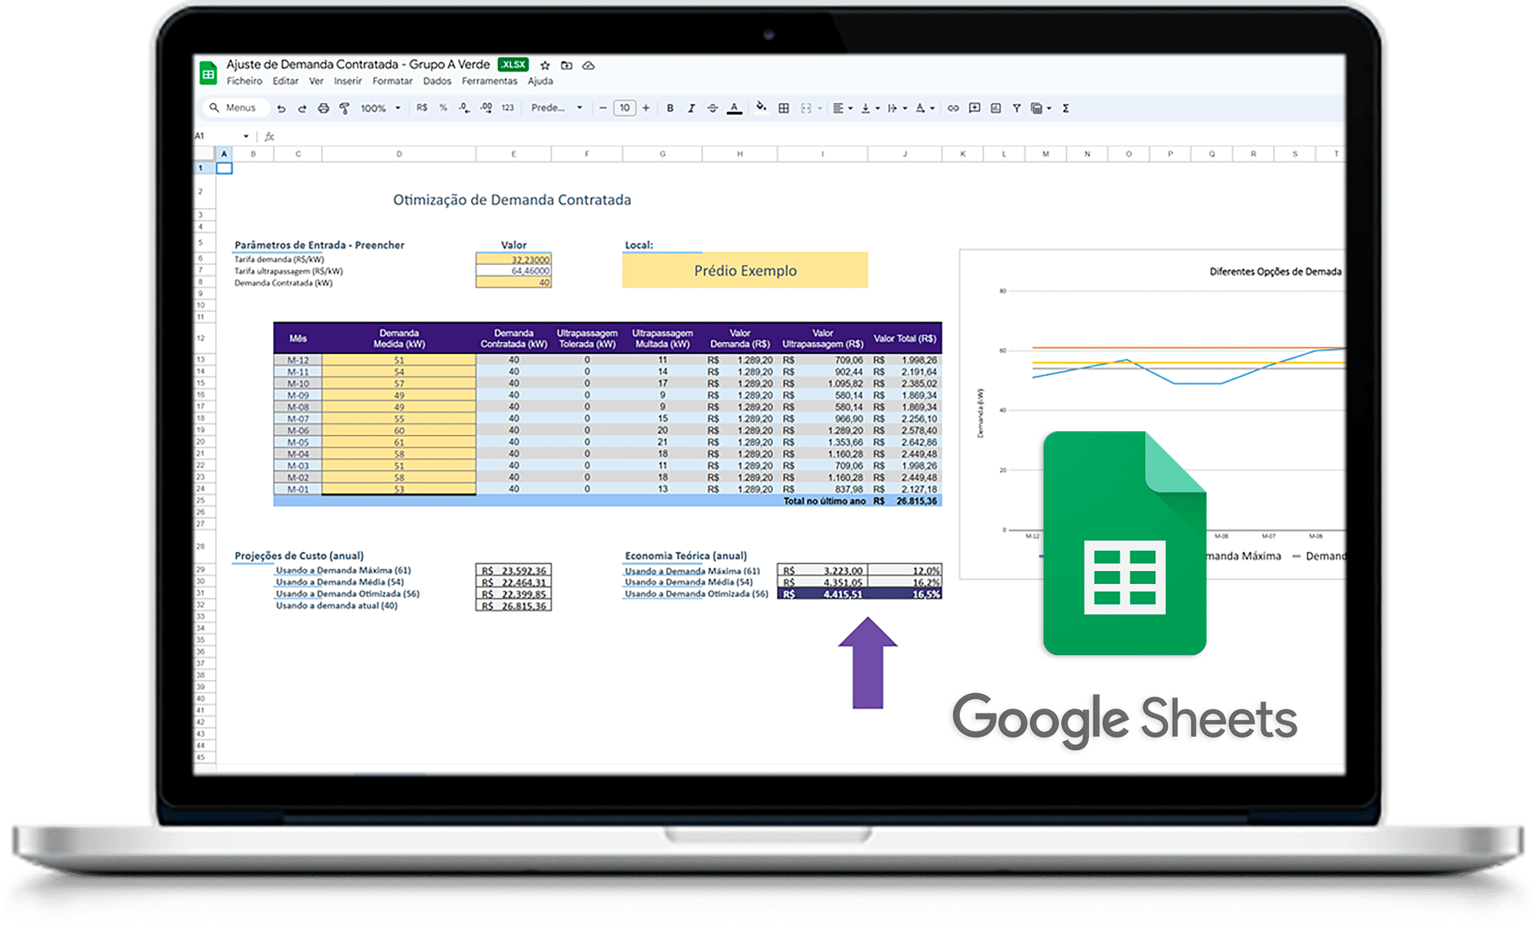
Task: Star the spreadsheet document
Action: tap(545, 65)
